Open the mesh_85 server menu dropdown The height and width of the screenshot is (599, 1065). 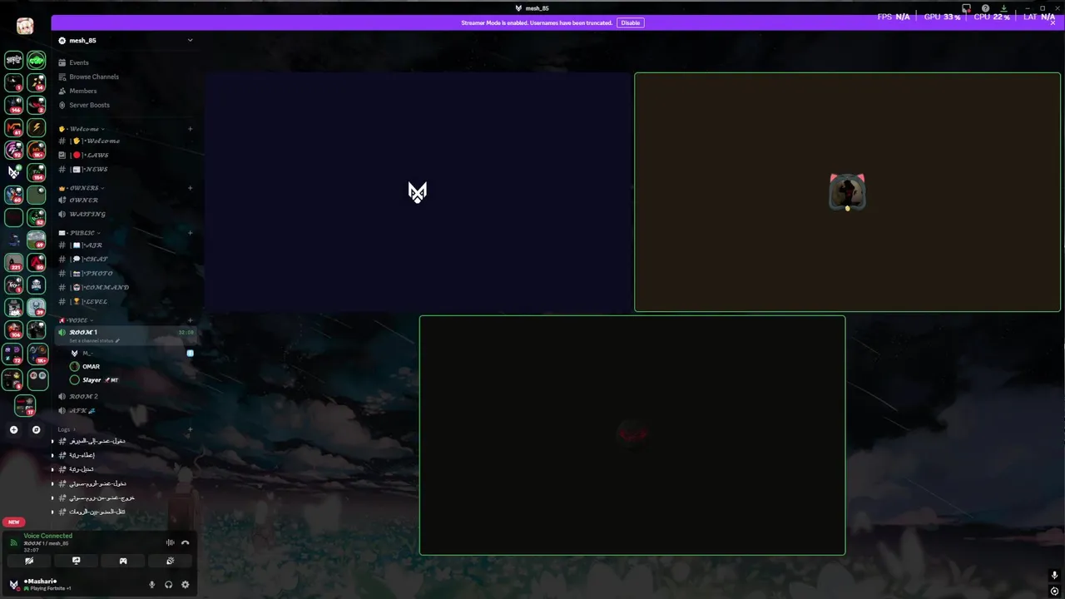pos(190,40)
